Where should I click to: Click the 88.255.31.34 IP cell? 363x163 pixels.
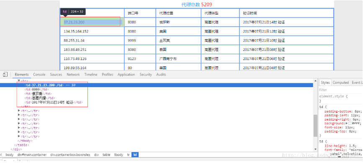coord(92,40)
